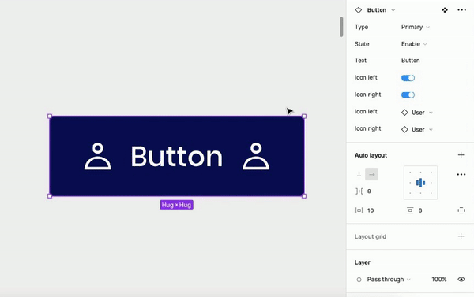
Task: Edit the Text property value Button
Action: [410, 61]
